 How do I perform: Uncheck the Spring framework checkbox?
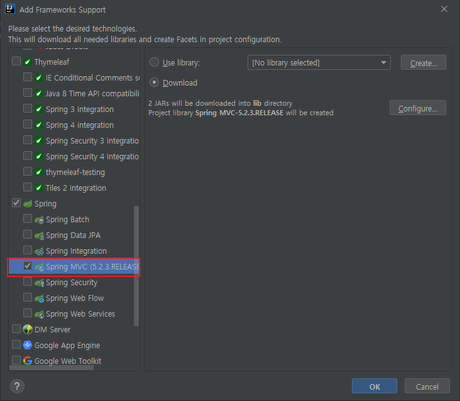(16, 203)
